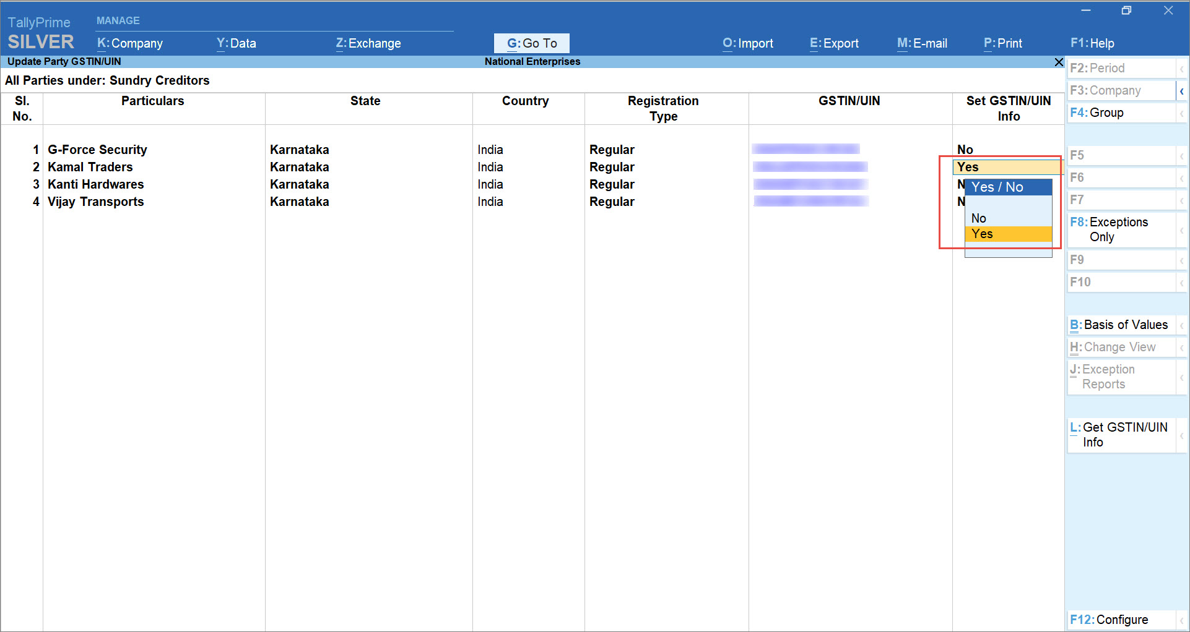Click B: Basis of Values button
1190x632 pixels.
click(x=1121, y=325)
